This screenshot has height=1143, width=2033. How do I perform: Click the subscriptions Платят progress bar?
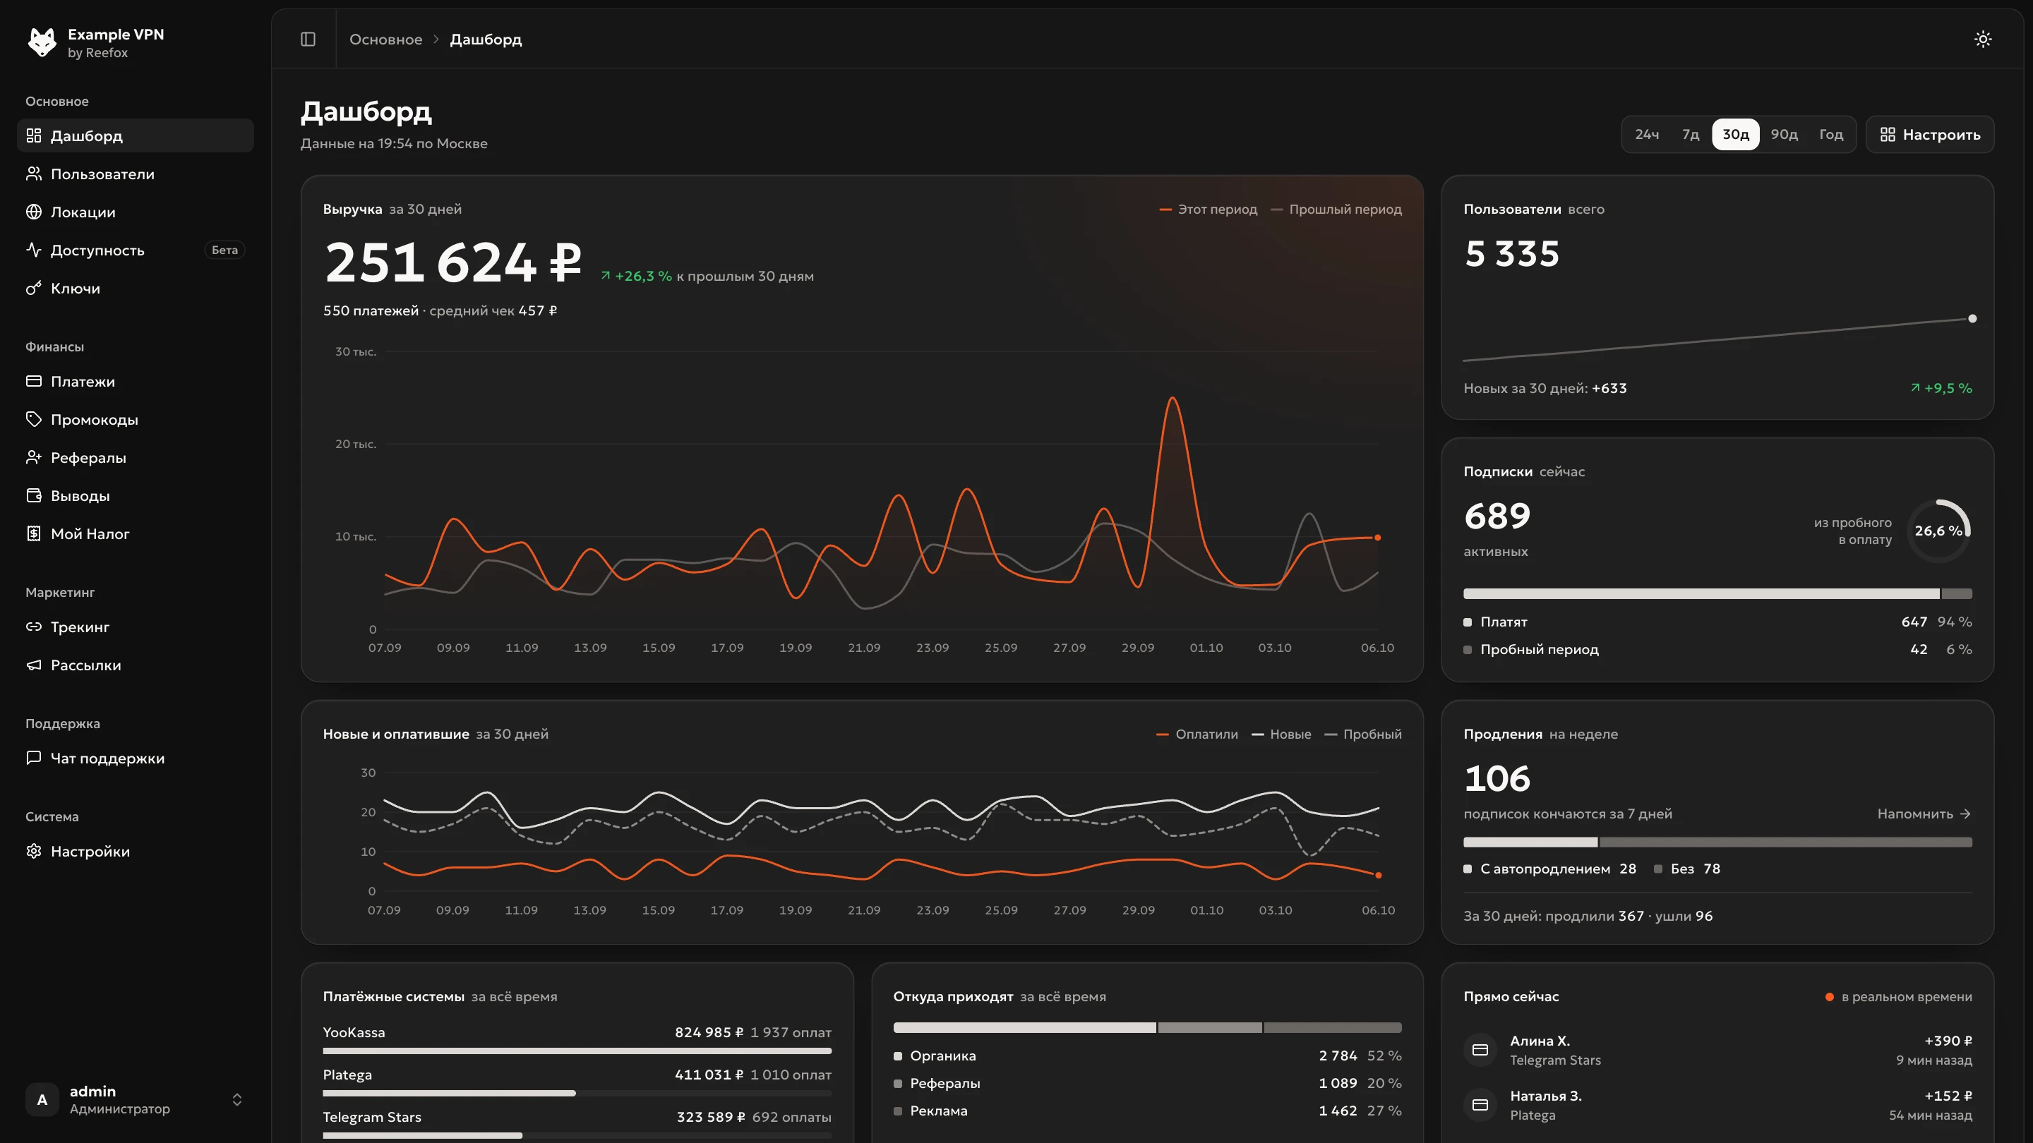pos(1701,593)
